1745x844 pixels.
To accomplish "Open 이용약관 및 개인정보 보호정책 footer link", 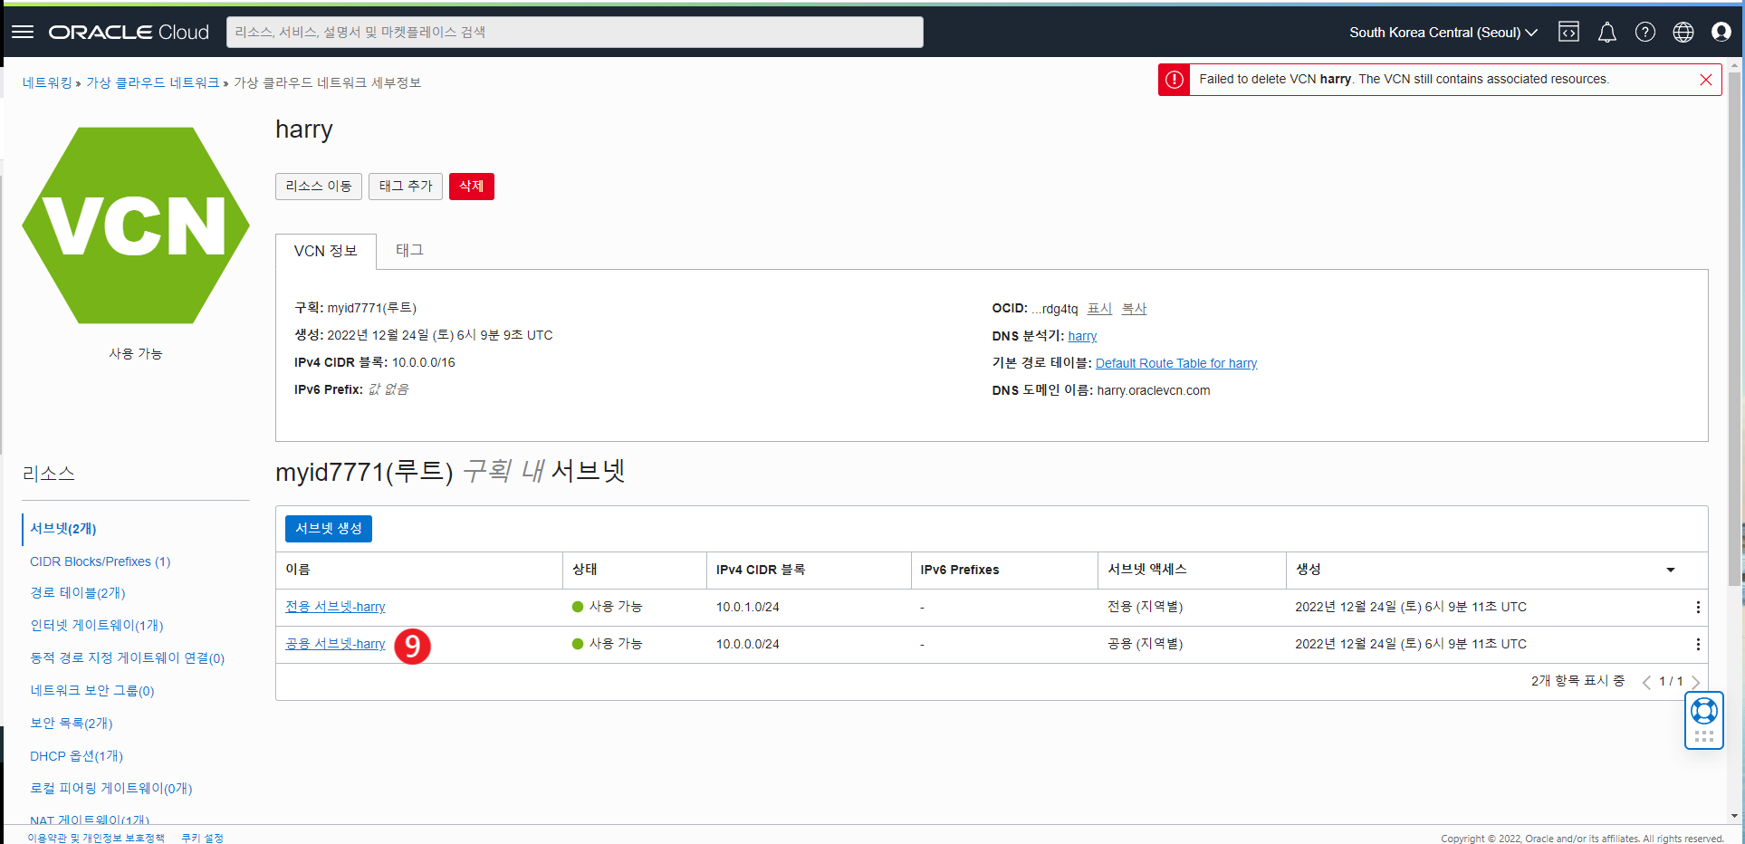I will pos(96,838).
